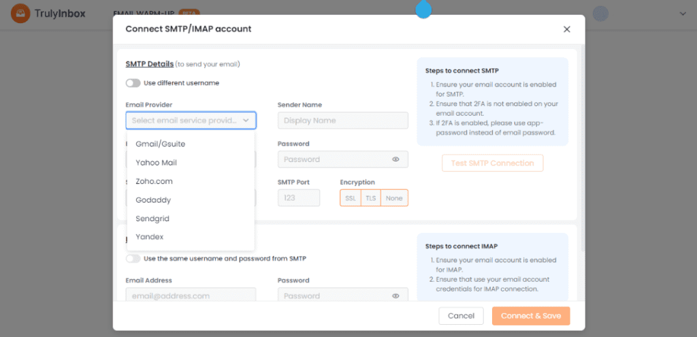
Task: Show IMAP password with eye icon
Action: pyautogui.click(x=395, y=295)
